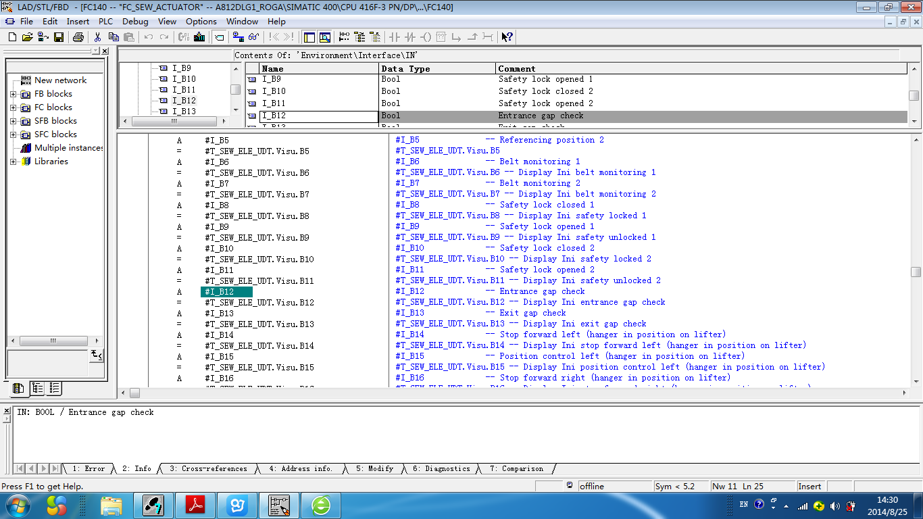
Task: Click the Name column header
Action: [x=318, y=68]
